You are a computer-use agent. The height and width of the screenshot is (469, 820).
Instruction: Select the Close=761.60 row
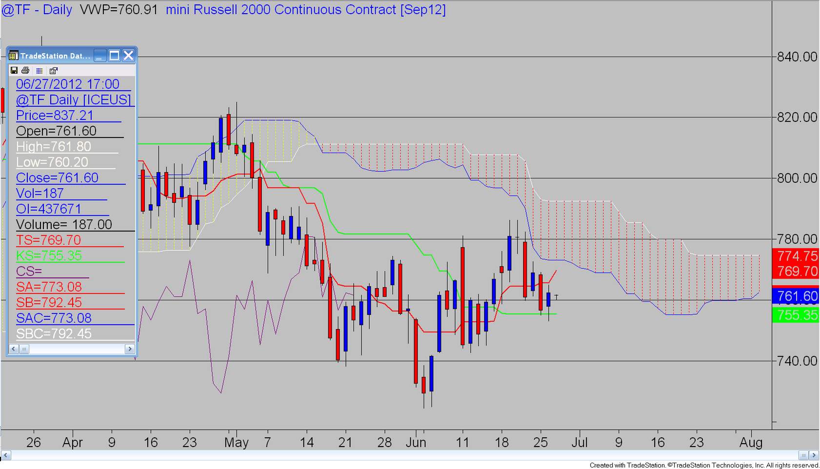[x=72, y=178]
